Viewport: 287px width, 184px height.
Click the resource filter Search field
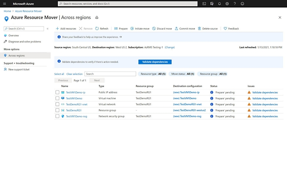point(110,74)
